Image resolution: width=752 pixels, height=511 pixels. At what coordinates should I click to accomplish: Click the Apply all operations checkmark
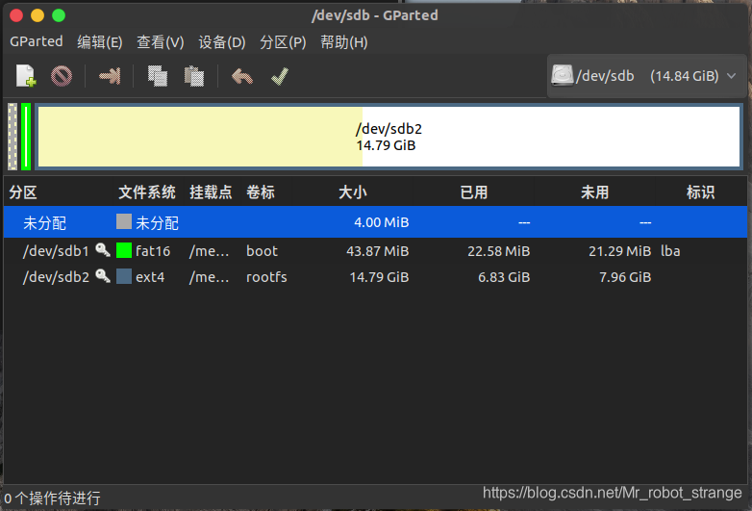280,76
